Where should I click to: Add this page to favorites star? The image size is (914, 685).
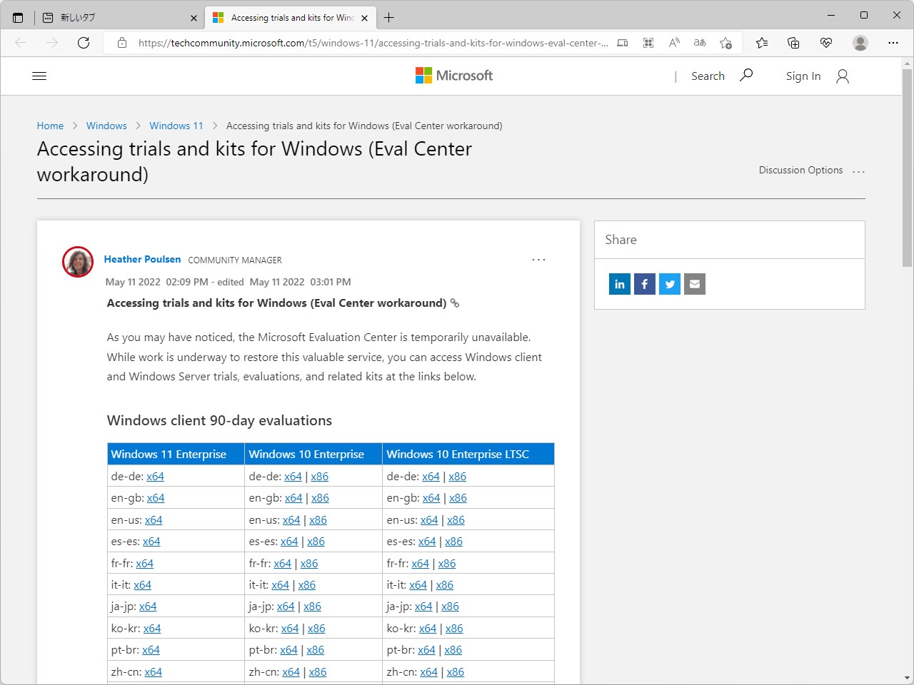point(725,43)
